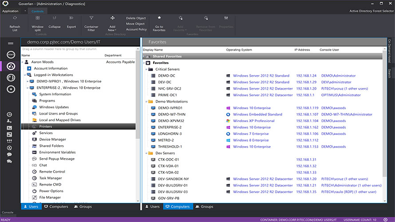
Task: Click the Operating System column header
Action: click(239, 50)
